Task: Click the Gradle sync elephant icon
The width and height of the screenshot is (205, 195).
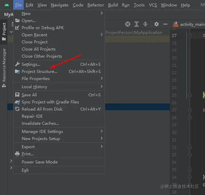Action: [17, 102]
